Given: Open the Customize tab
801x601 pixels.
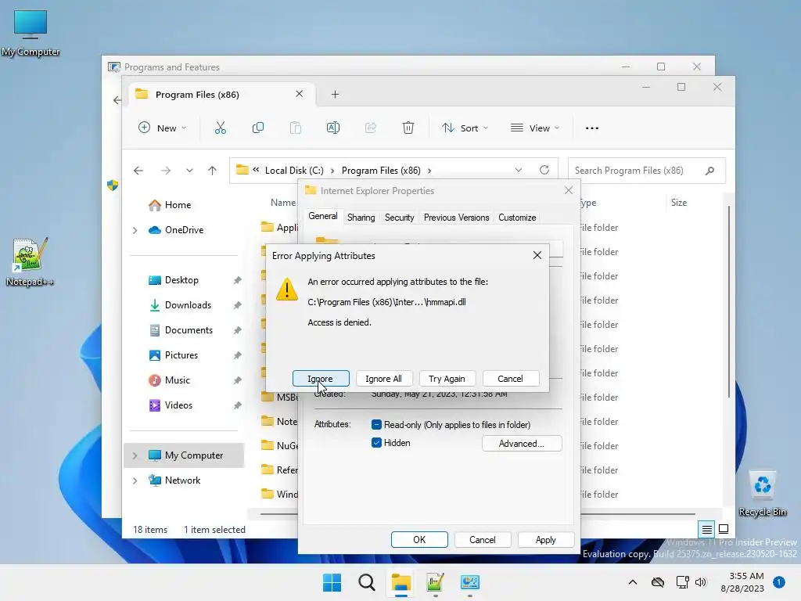Looking at the screenshot, I should 517,218.
